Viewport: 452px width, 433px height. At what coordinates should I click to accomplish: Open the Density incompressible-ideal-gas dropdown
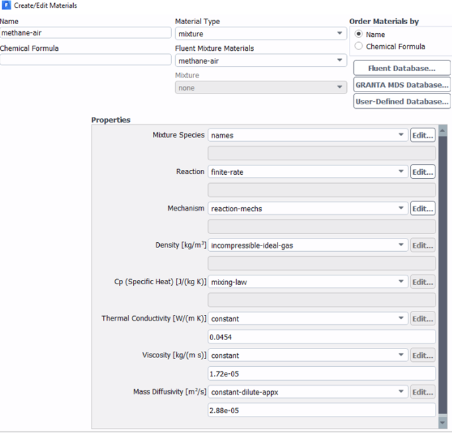point(308,245)
